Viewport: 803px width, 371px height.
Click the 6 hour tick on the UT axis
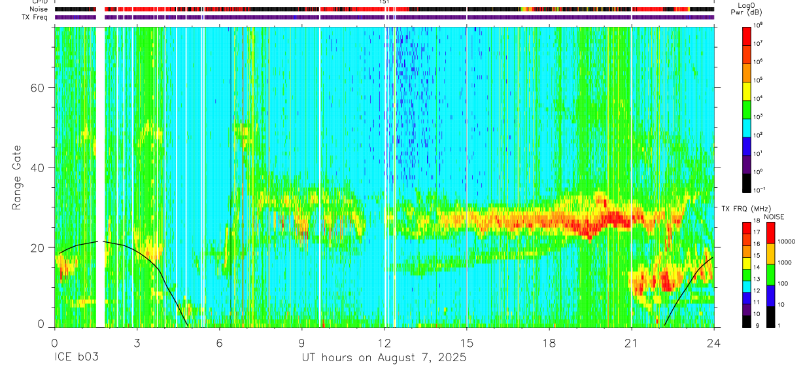pos(219,342)
